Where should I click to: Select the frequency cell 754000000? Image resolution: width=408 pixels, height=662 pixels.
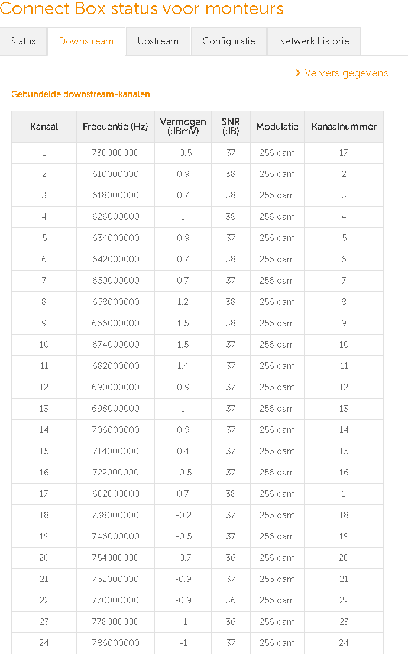pos(115,558)
